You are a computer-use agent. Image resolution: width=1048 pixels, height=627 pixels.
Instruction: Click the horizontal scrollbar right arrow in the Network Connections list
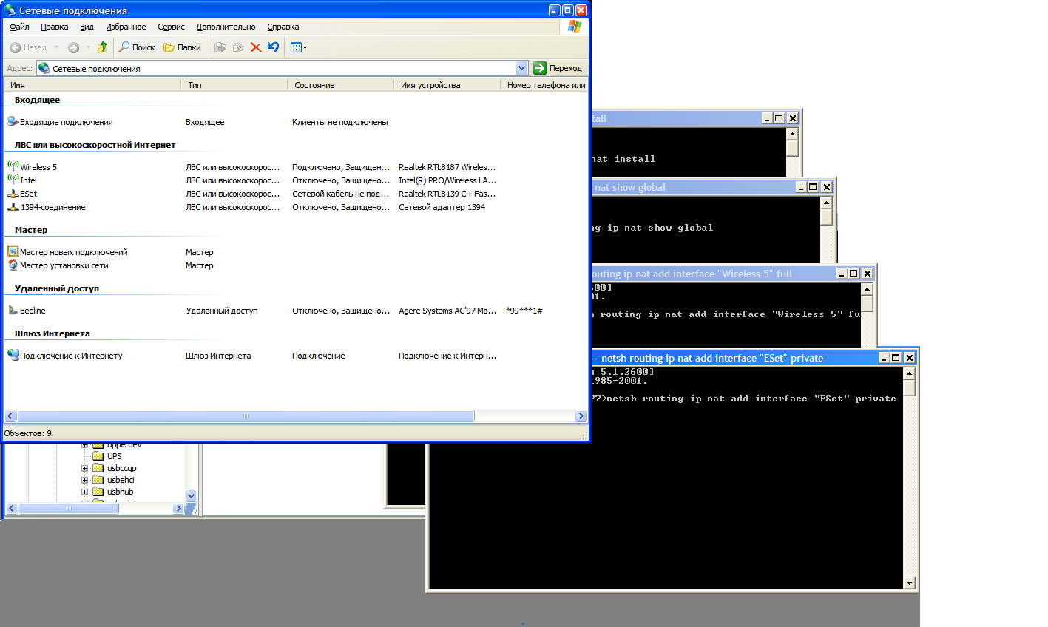point(581,416)
